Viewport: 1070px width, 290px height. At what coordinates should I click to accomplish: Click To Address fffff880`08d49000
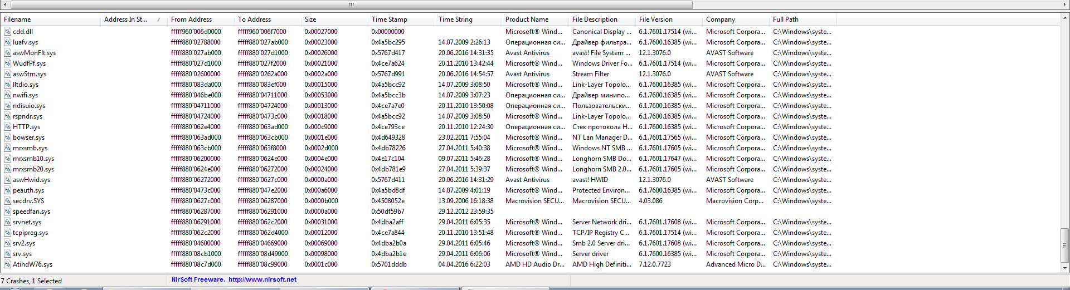(263, 254)
